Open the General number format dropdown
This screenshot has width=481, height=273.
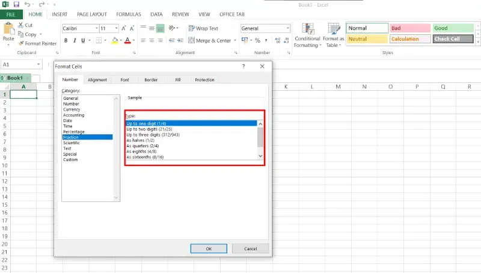(288, 28)
